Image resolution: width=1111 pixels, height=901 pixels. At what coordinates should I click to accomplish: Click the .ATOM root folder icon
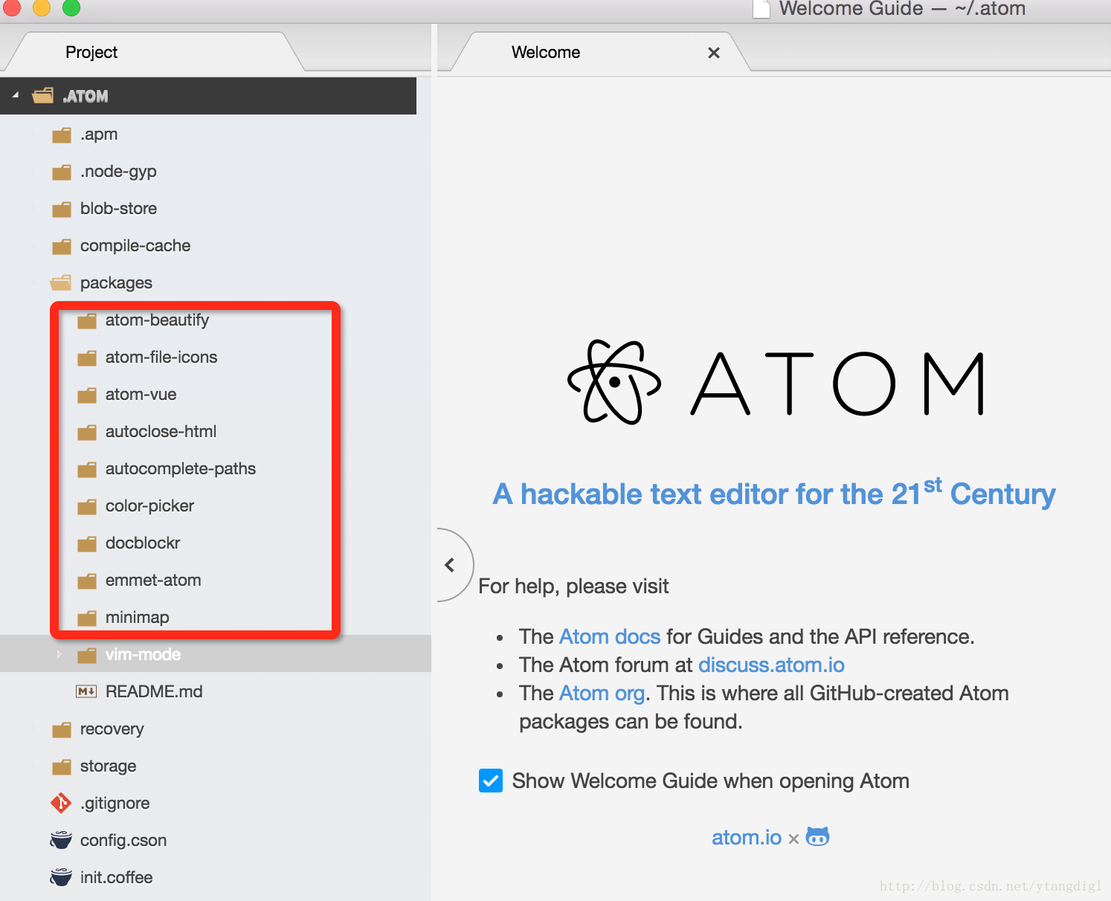click(x=43, y=96)
